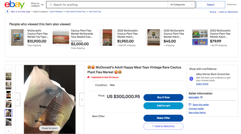
Task: Open the Fast Food Toys breadcrumb
Action: tap(95, 11)
